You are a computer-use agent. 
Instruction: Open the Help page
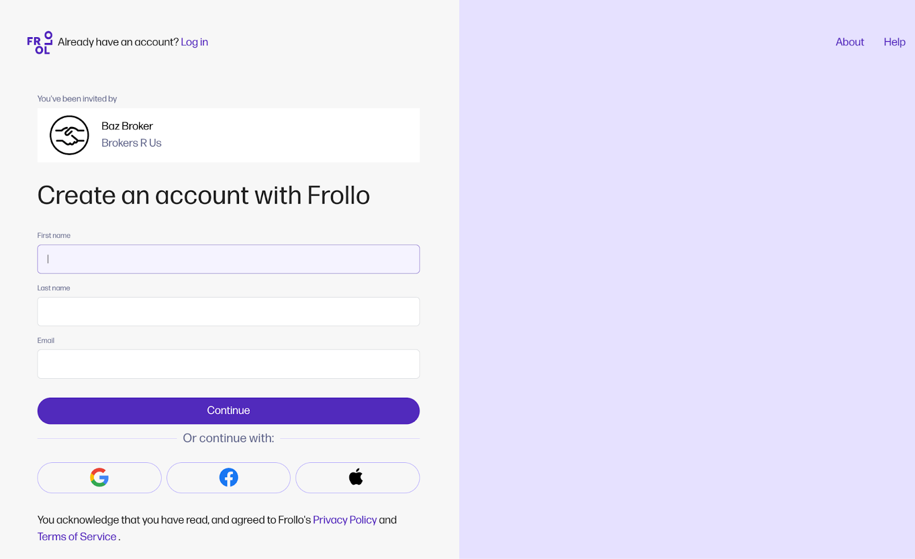pos(894,42)
